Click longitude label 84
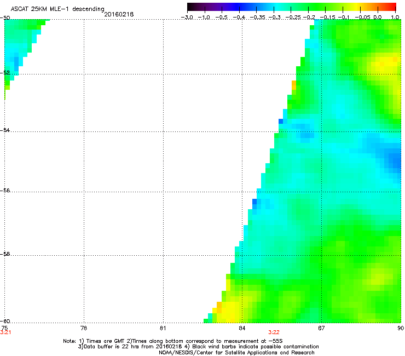Screen dimensions: 405x356 pos(242,328)
